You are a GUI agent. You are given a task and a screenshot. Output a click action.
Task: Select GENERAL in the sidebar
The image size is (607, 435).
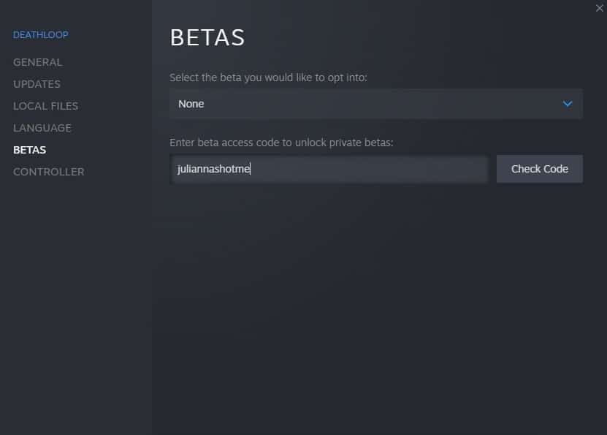pos(37,62)
